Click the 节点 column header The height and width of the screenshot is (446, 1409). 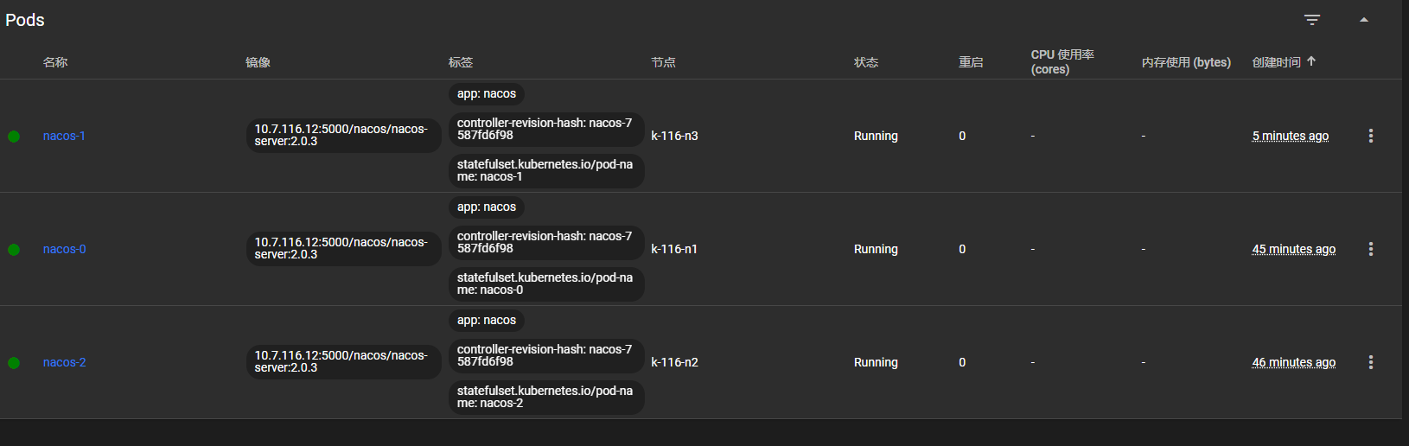pos(664,62)
